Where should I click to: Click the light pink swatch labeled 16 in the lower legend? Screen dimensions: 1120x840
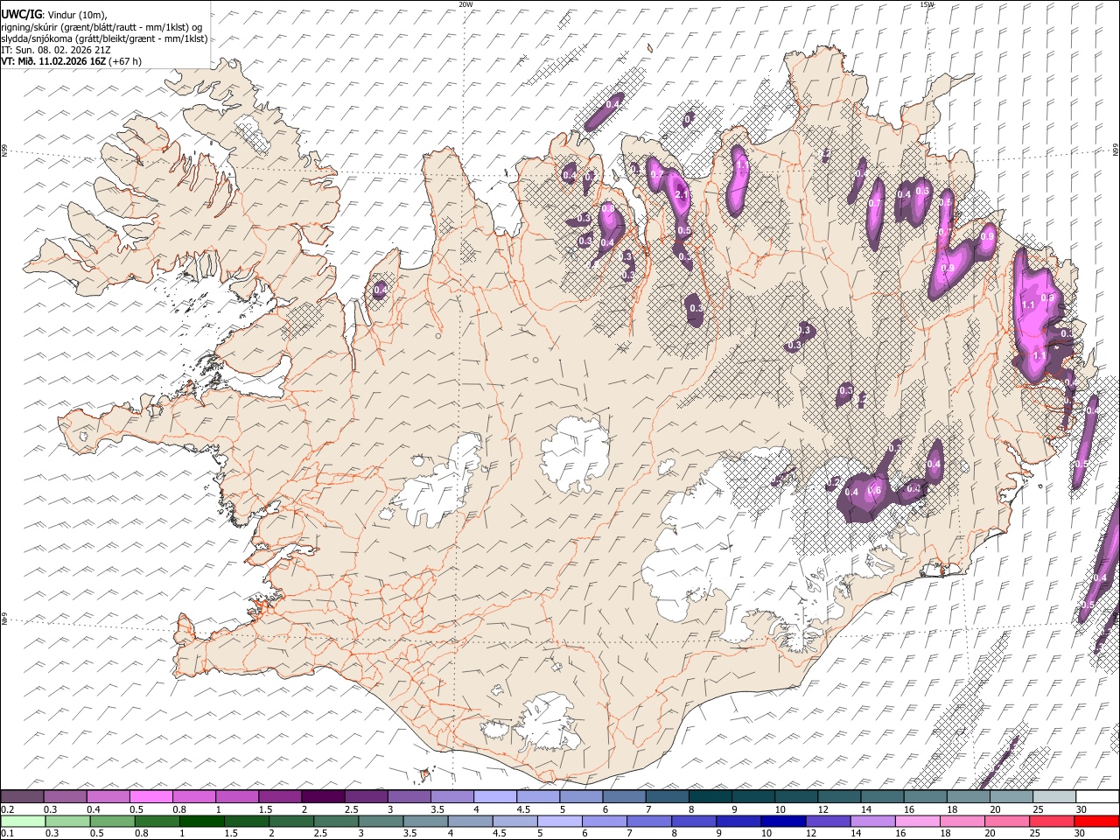(917, 821)
